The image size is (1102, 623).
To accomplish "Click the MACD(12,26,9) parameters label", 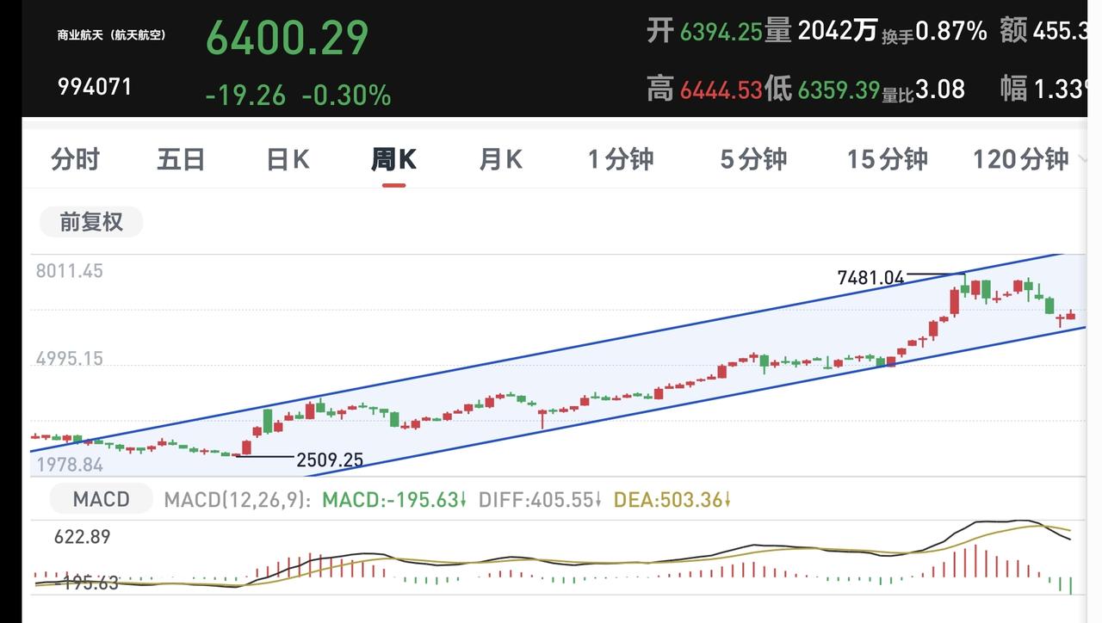I will 238,499.
